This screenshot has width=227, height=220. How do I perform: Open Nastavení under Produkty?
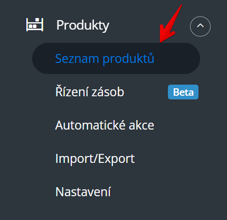coord(83,192)
